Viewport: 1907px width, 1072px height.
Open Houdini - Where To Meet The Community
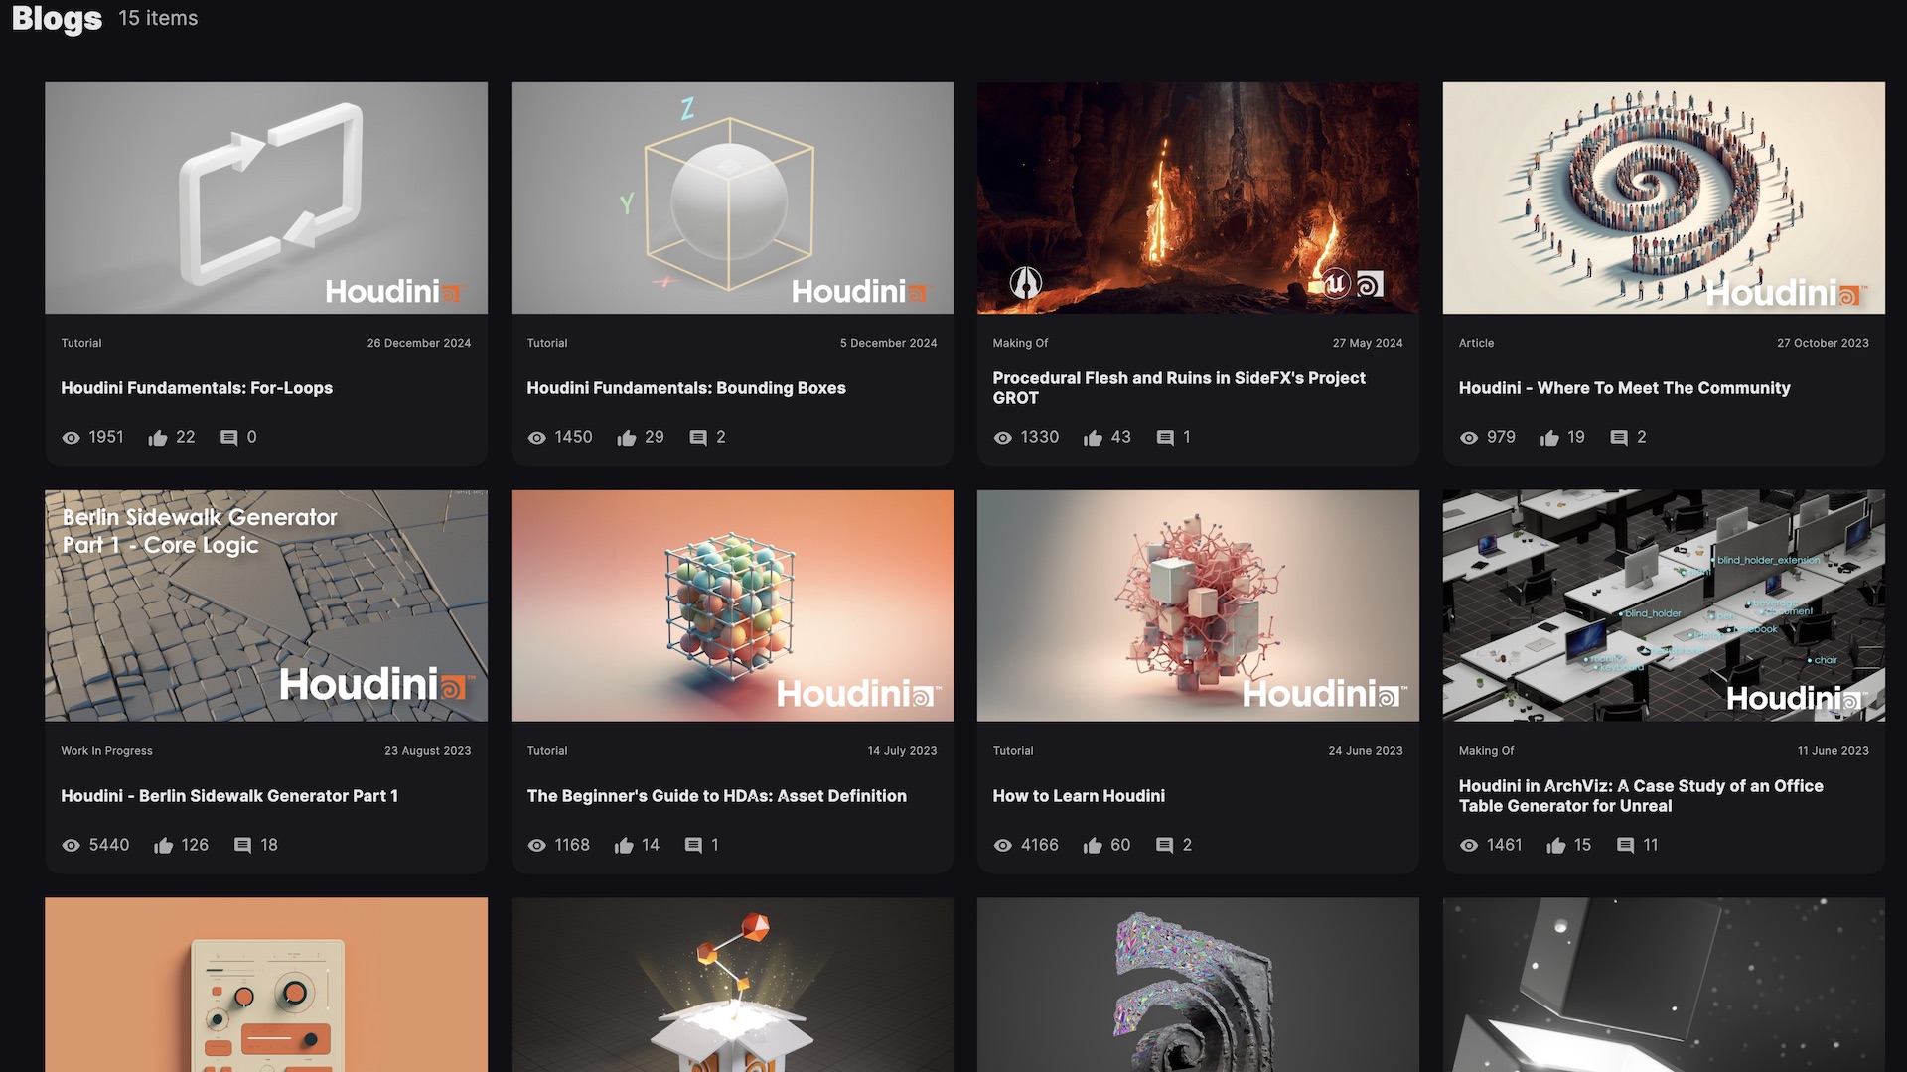(1624, 388)
